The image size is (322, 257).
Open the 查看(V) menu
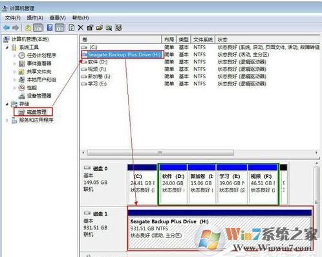[x=58, y=17]
